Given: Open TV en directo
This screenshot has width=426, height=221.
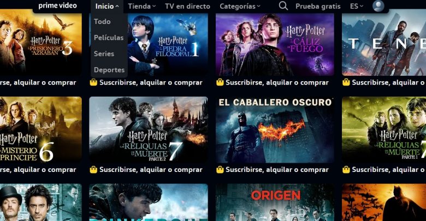Looking at the screenshot, I should pos(187,6).
